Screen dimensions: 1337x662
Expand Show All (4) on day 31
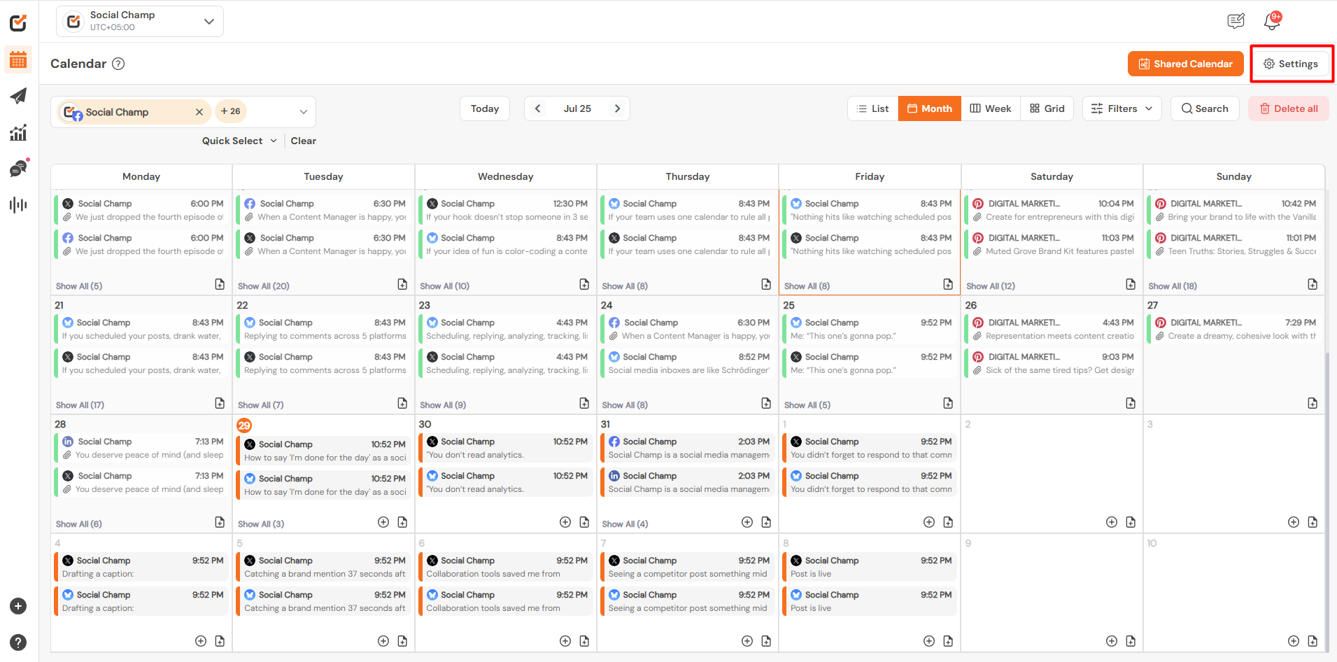tap(625, 524)
